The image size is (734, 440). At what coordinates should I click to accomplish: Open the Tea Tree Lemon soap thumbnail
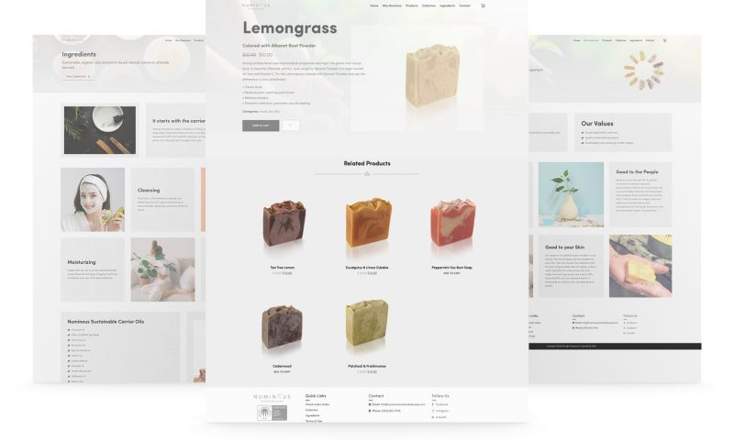coord(284,223)
